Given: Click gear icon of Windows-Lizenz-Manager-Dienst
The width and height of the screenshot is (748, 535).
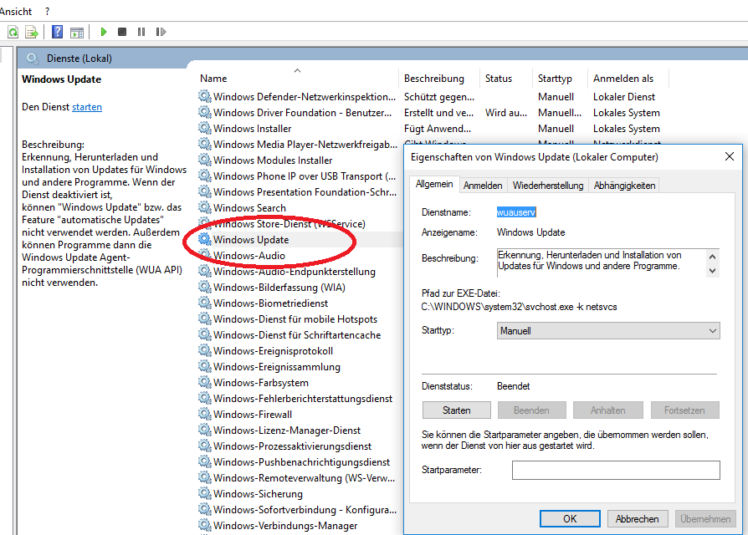Looking at the screenshot, I should click(x=205, y=430).
